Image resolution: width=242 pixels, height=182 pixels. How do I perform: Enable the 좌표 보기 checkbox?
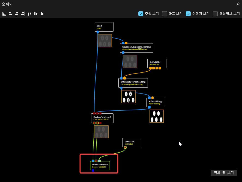tap(165, 14)
